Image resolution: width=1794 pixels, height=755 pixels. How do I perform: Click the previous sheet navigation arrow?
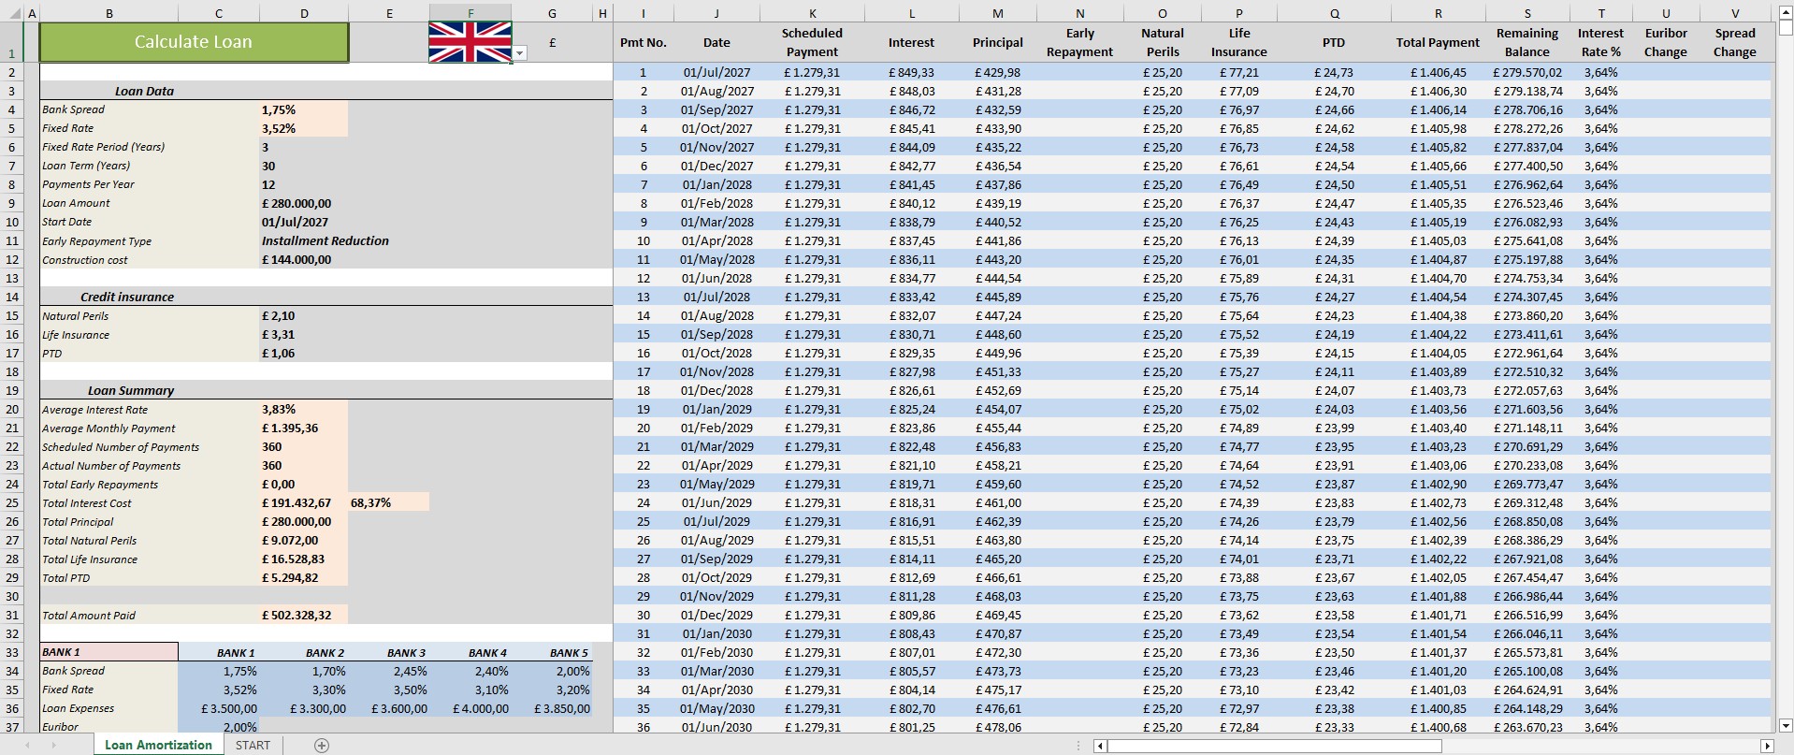point(27,746)
